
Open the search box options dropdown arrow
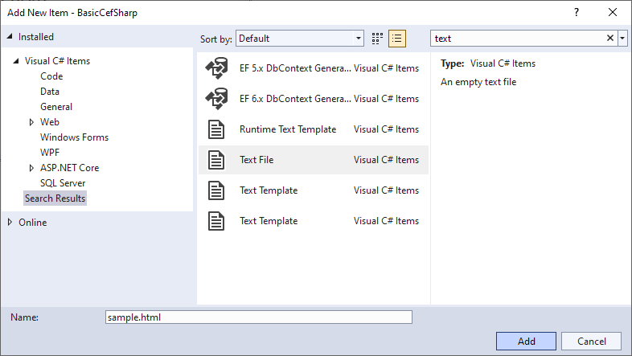coord(622,39)
